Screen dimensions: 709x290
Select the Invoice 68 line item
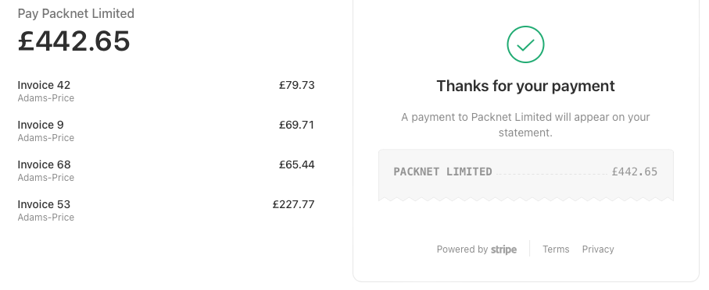[x=166, y=171]
